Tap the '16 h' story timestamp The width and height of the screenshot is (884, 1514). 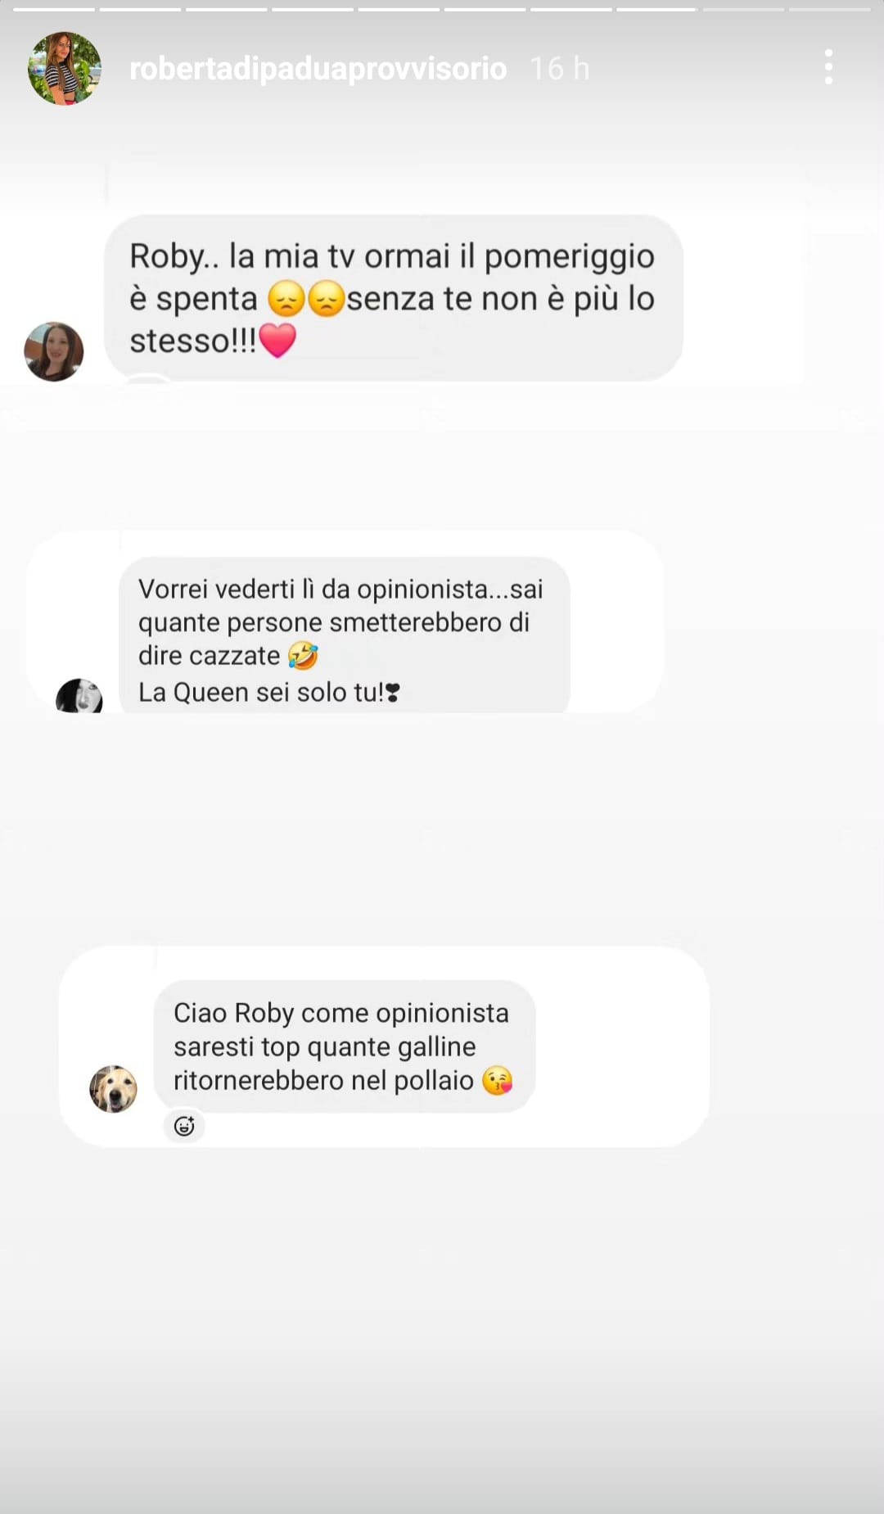click(x=559, y=68)
